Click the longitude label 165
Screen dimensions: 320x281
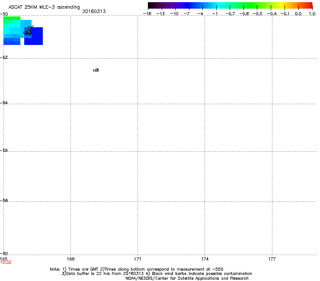pos(3,259)
